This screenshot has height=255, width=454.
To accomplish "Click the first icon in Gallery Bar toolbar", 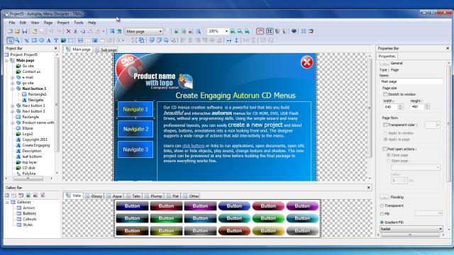I will pos(7,195).
